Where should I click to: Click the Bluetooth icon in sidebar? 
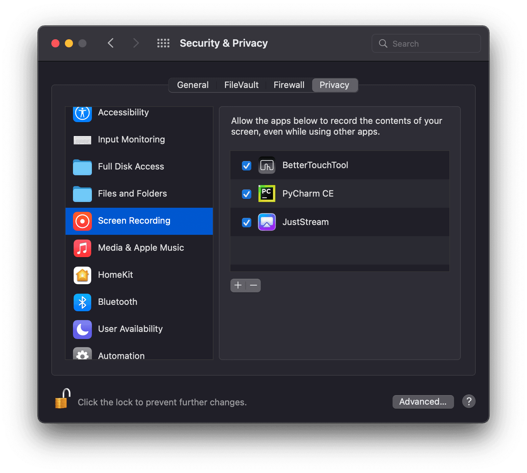pyautogui.click(x=82, y=302)
